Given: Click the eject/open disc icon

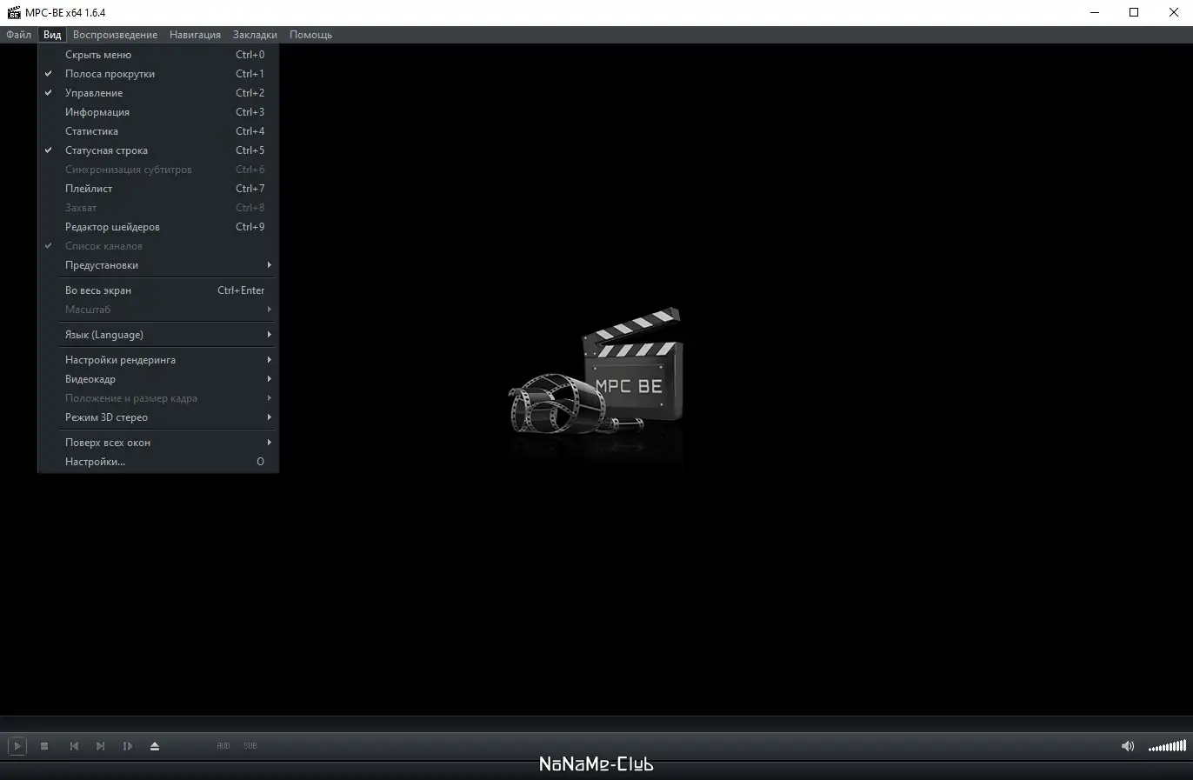Looking at the screenshot, I should point(155,745).
